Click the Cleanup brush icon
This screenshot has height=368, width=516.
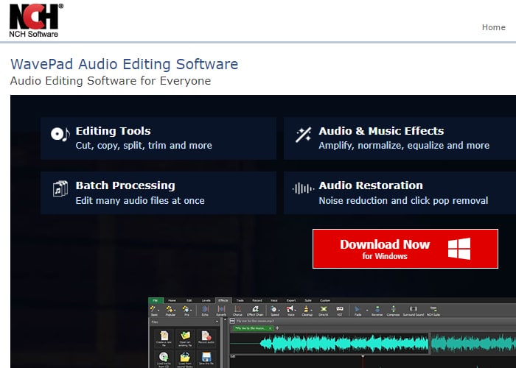pos(307,311)
